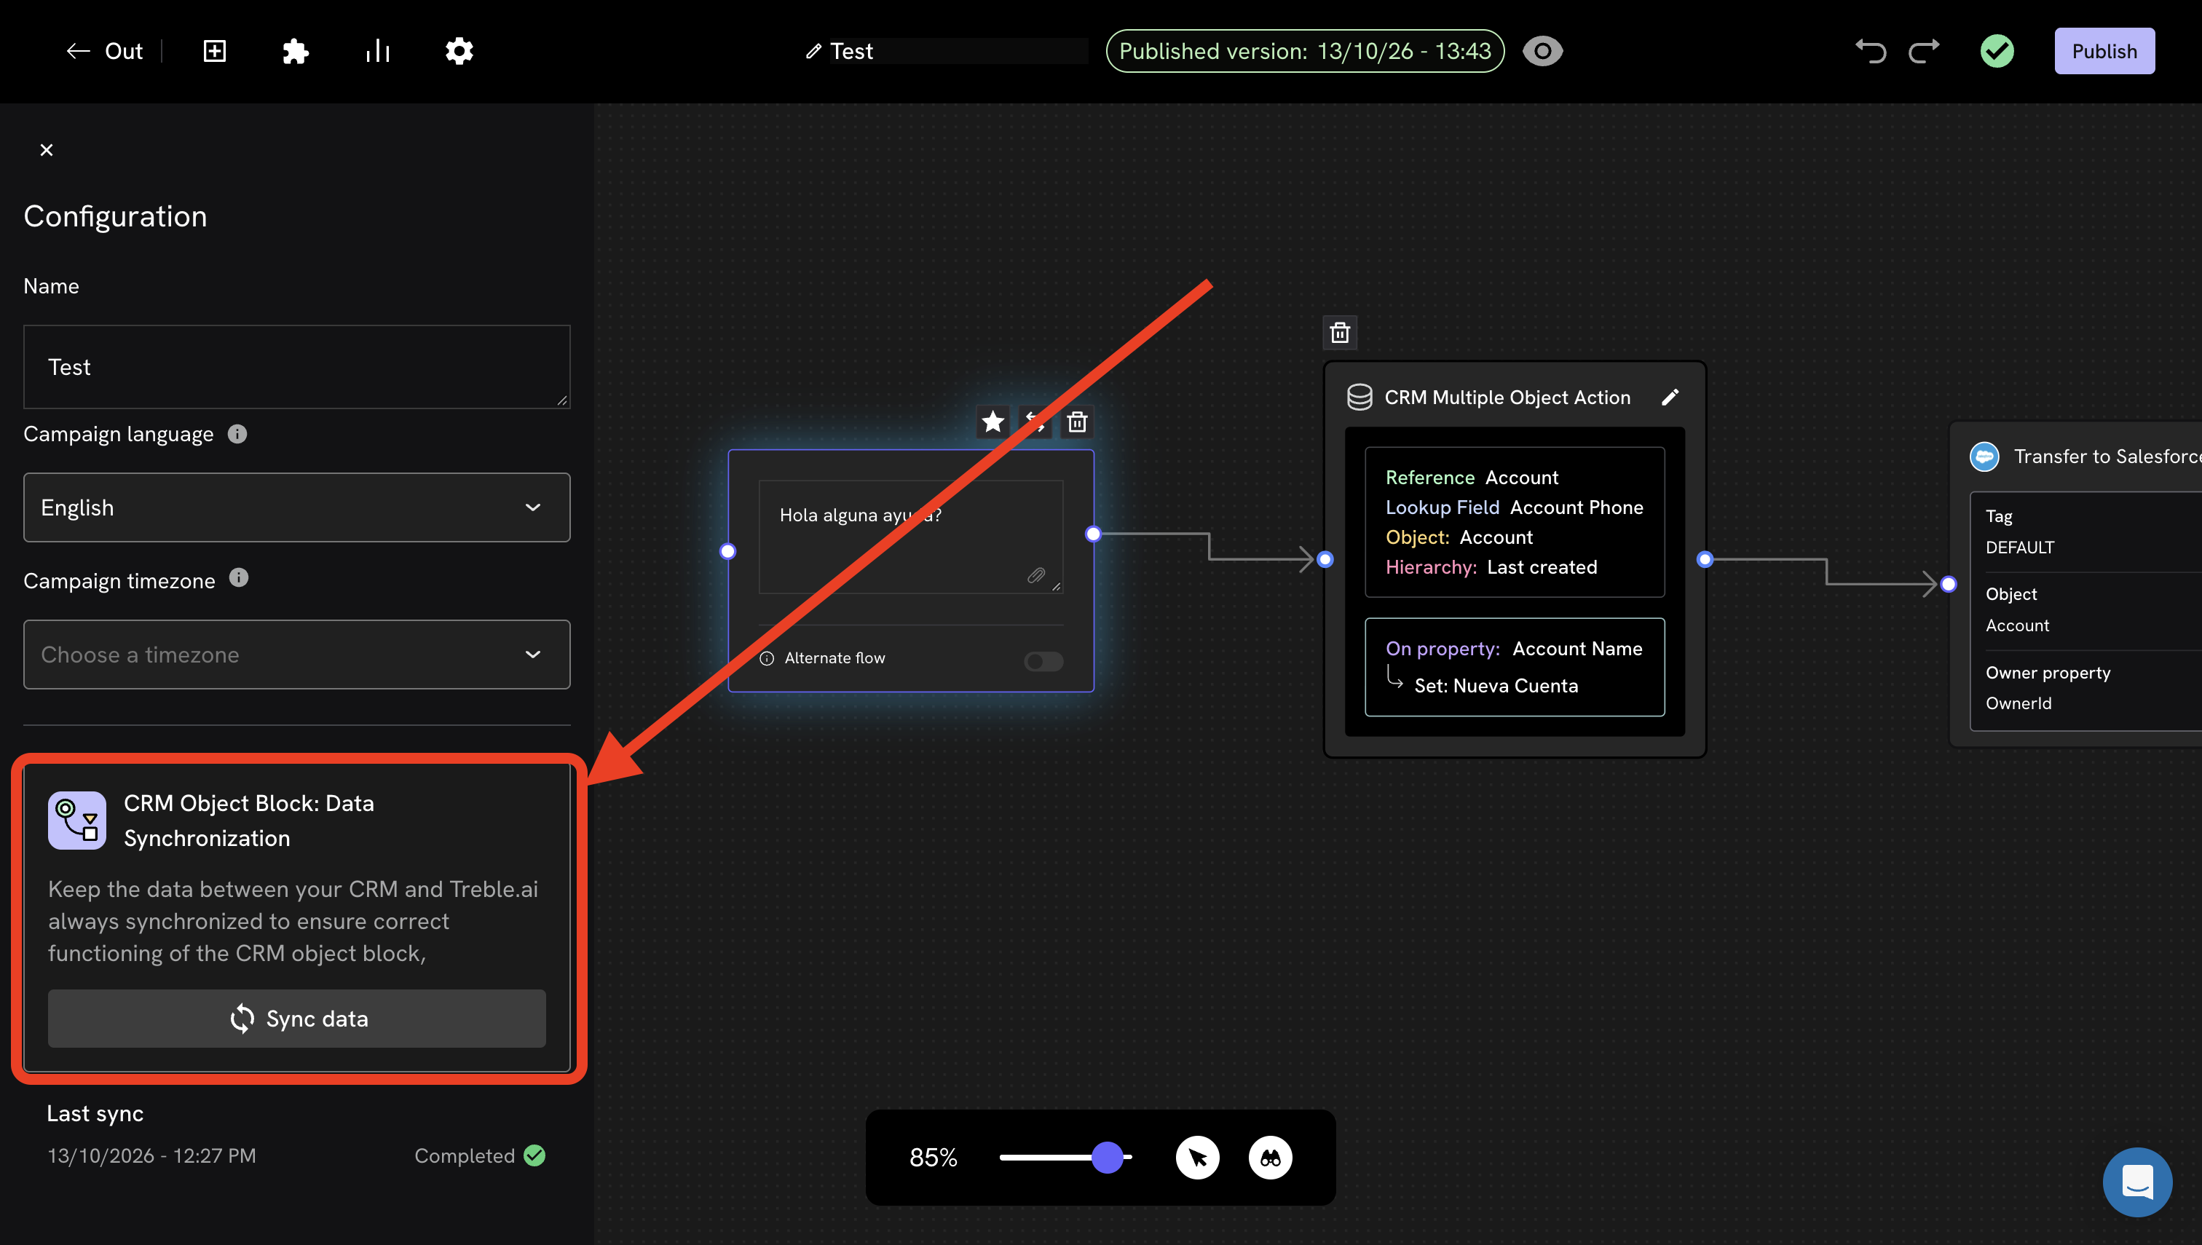The image size is (2202, 1245).
Task: Open the Choose a timezone dropdown
Action: (x=297, y=654)
